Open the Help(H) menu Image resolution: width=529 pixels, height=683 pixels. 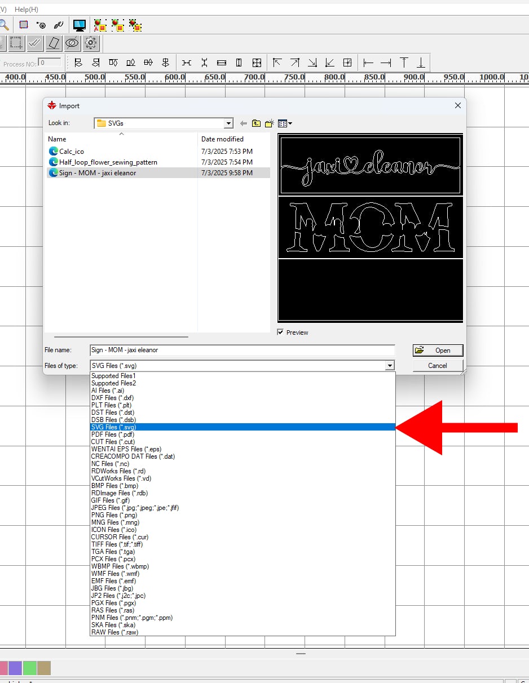27,10
